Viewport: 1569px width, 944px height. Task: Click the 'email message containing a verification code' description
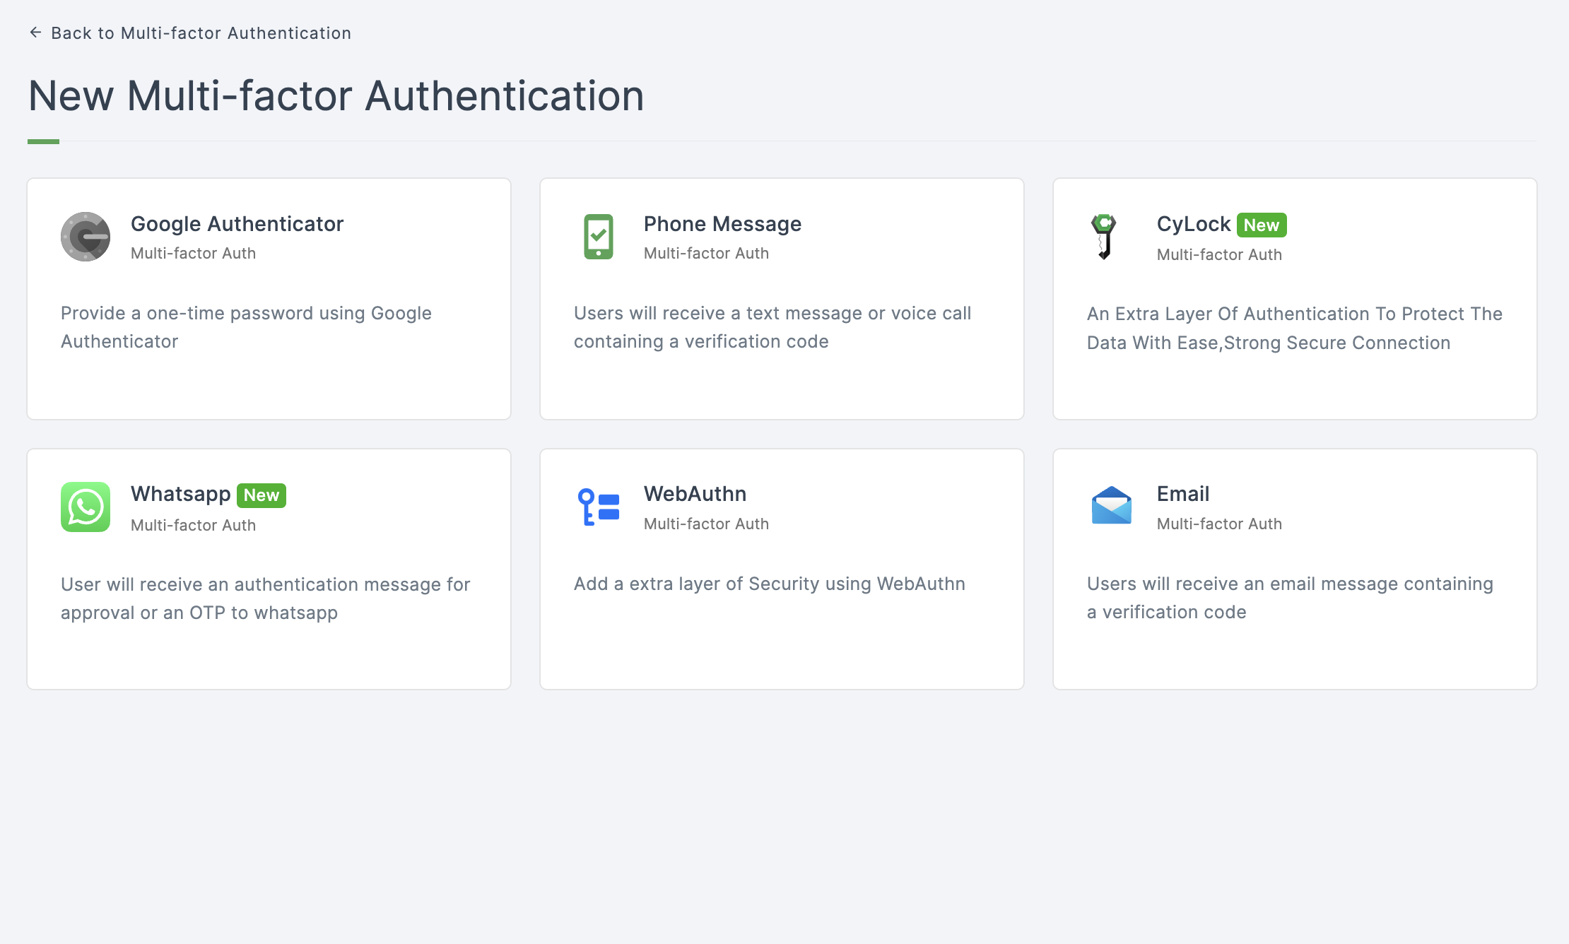click(x=1290, y=598)
